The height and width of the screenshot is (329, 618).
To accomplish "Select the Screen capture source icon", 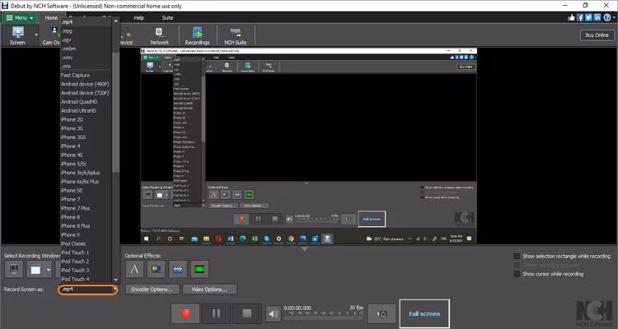I will (17, 35).
